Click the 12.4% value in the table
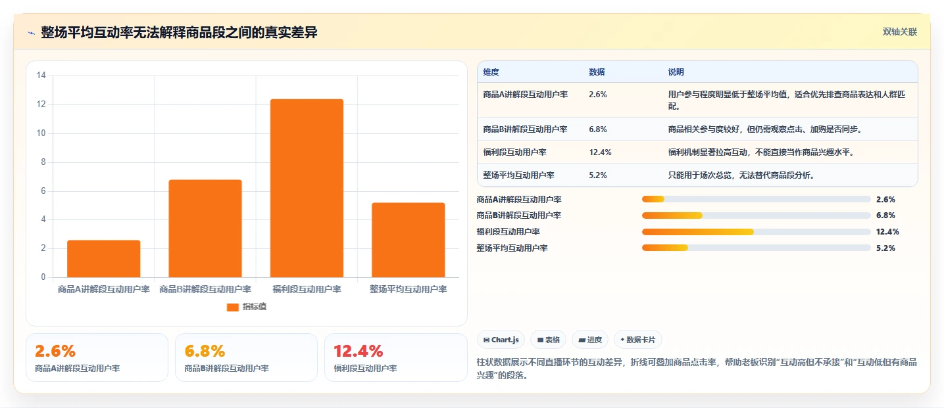944x408 pixels. click(x=600, y=152)
